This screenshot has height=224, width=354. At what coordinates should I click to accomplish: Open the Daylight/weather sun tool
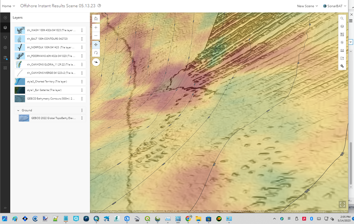[342, 42]
